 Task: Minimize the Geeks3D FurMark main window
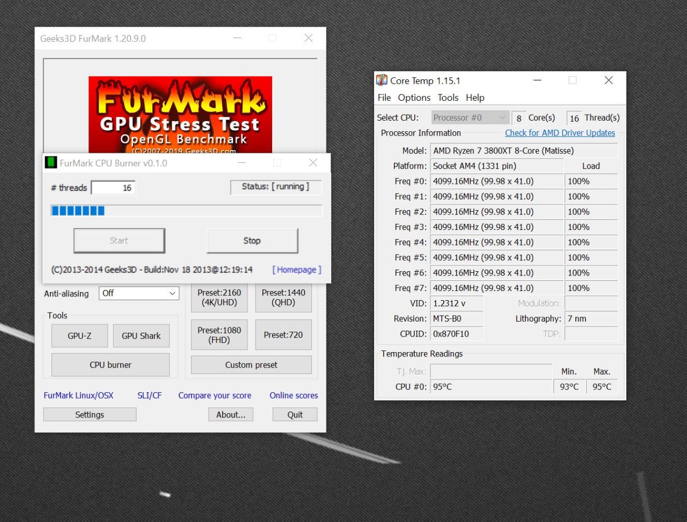pos(237,38)
